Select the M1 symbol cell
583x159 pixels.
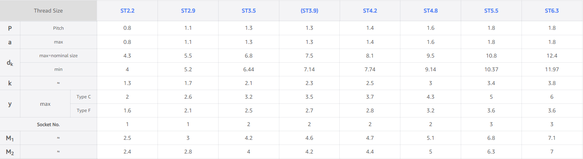click(10, 138)
